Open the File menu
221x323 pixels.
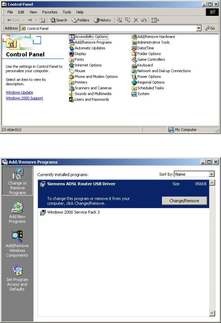tap(10, 12)
